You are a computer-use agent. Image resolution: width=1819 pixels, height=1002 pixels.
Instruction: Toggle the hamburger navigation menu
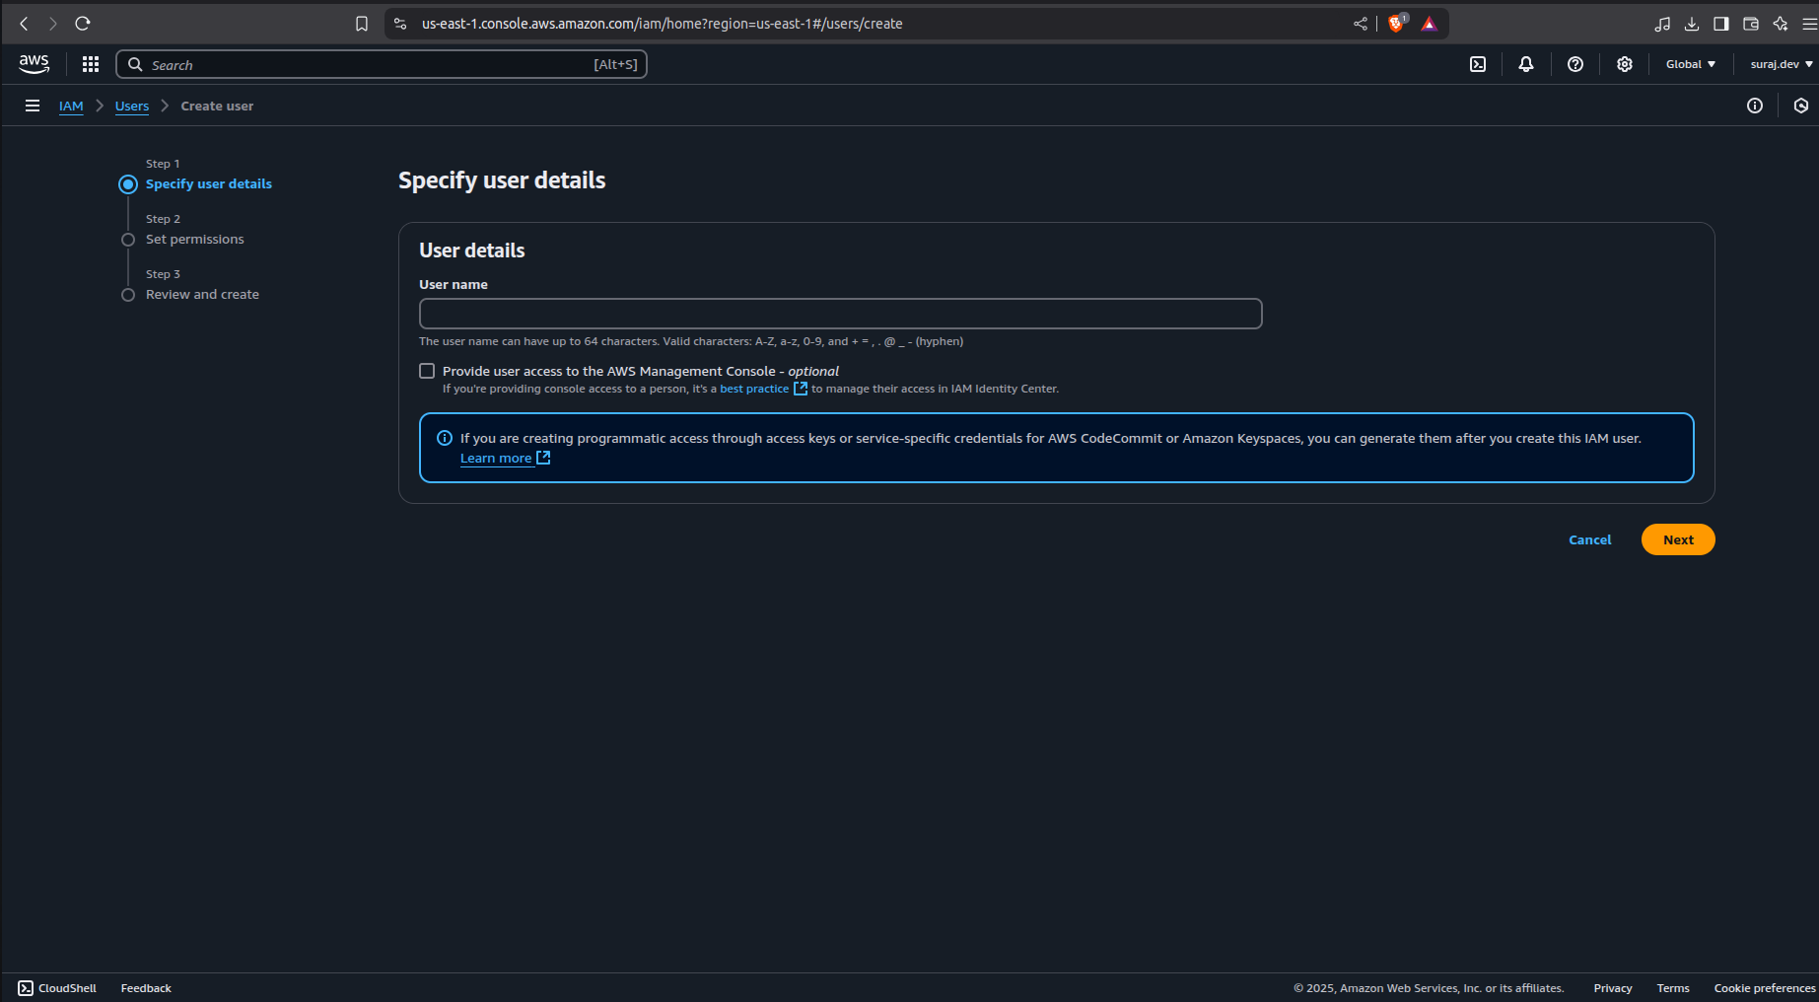pos(33,106)
